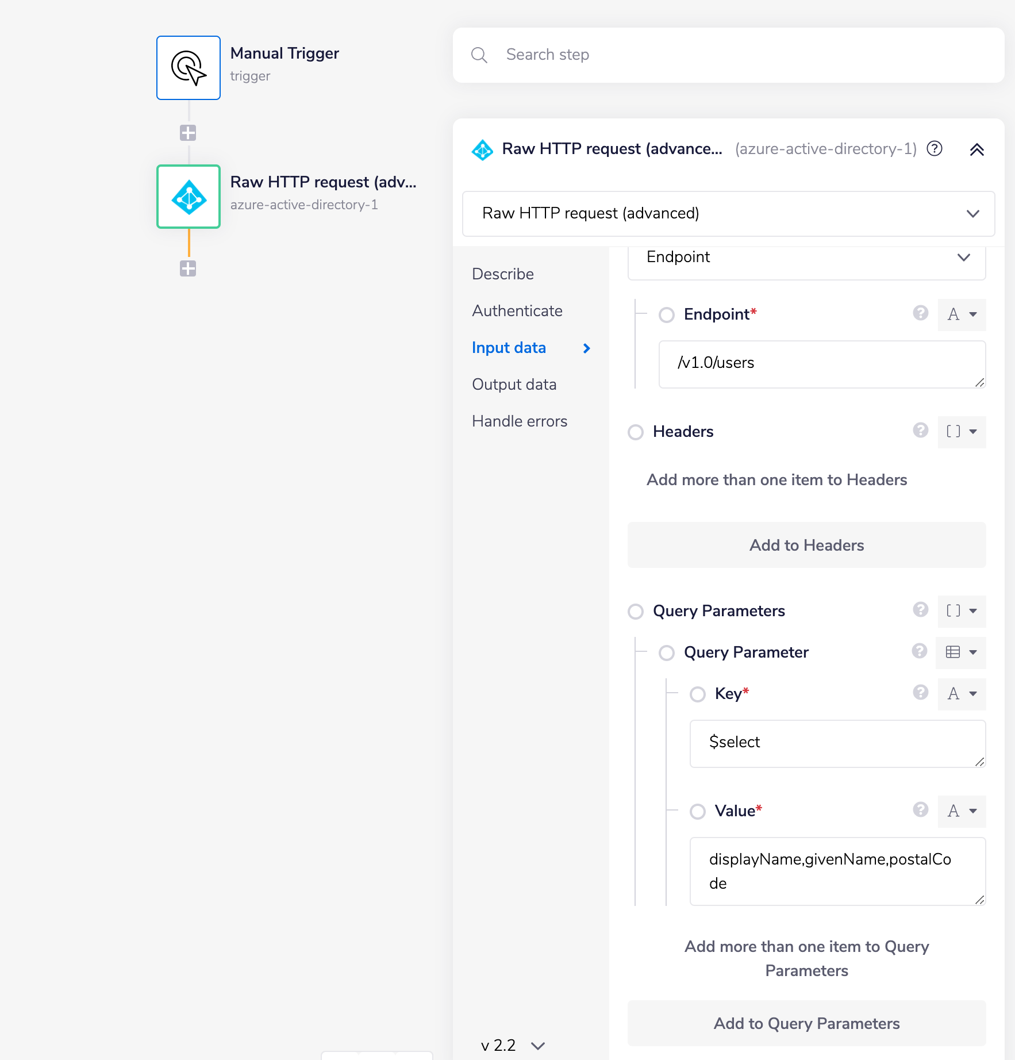Open the Raw HTTP request (advanced) operation dropdown

pyautogui.click(x=728, y=213)
